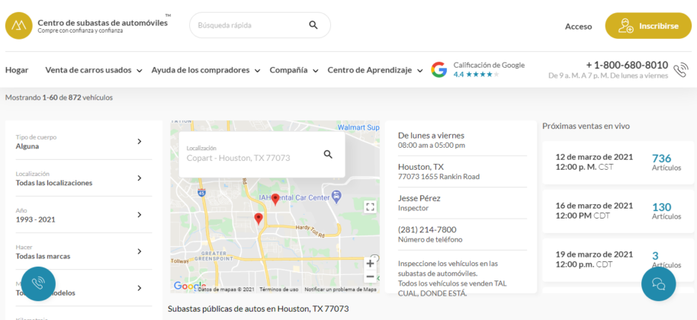Zoom out on the map
Viewport: 697px width, 320px height.
(x=370, y=277)
